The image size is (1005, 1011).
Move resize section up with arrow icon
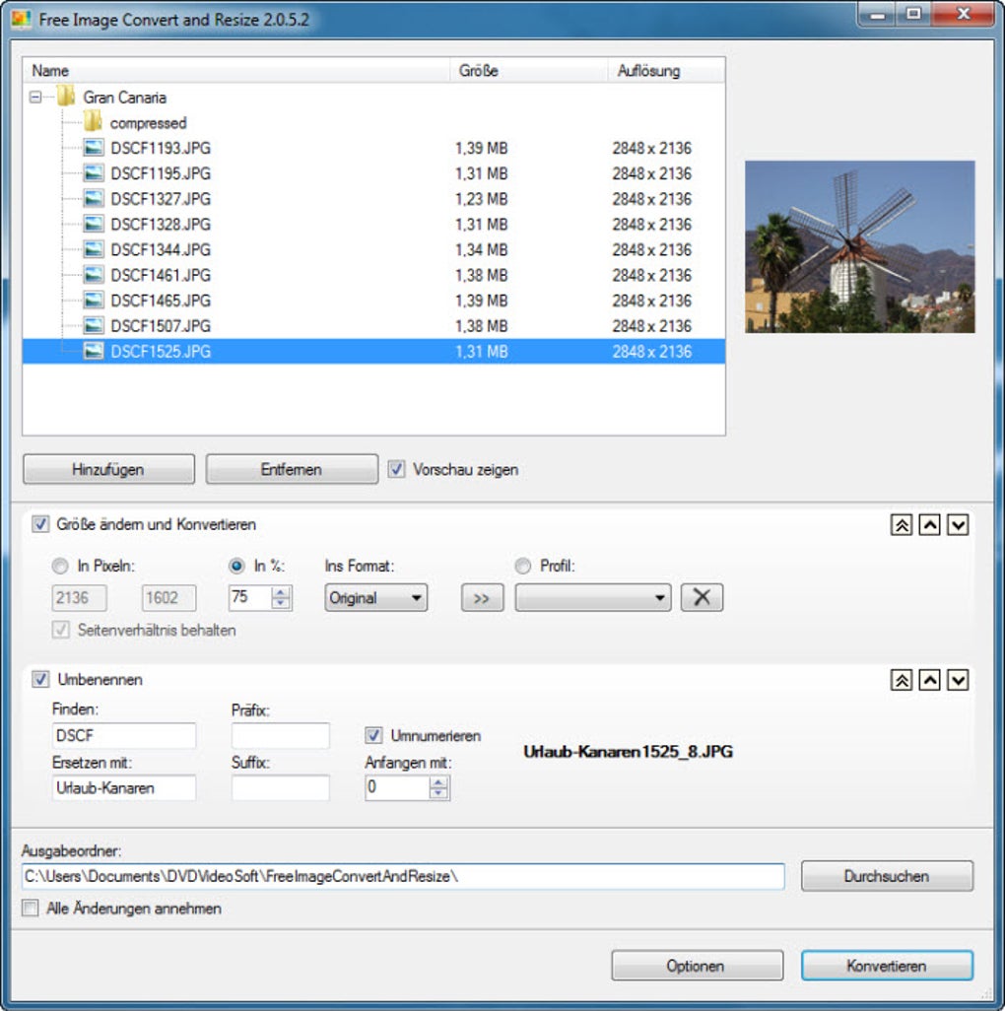[x=929, y=525]
